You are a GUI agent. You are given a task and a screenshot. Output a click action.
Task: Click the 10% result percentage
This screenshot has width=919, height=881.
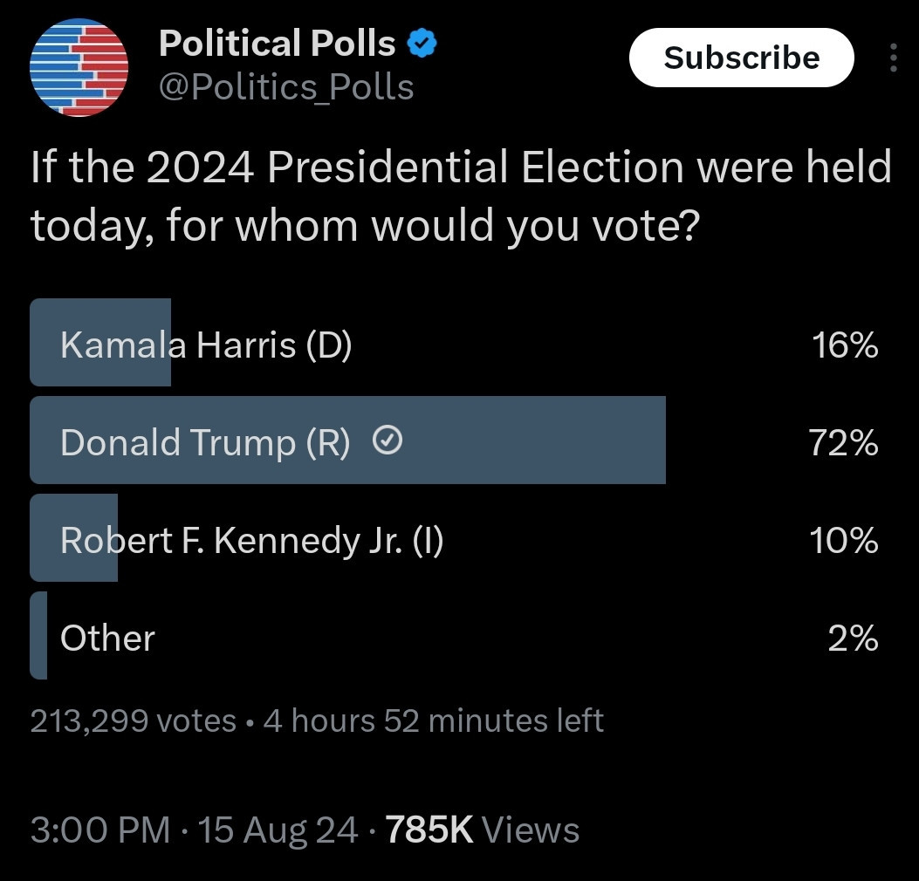click(843, 540)
